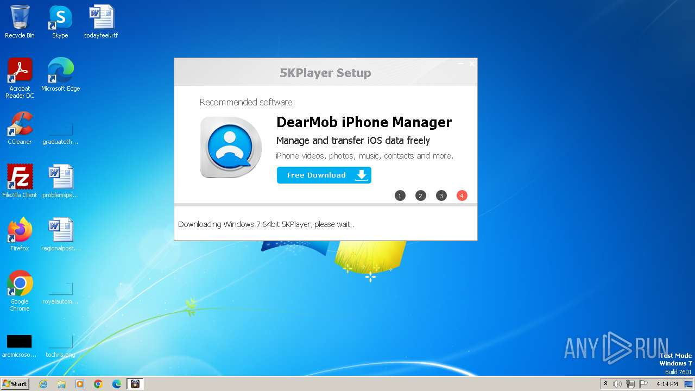Minimize the 5KPlayer Setup window
This screenshot has width=695, height=391.
pos(460,64)
